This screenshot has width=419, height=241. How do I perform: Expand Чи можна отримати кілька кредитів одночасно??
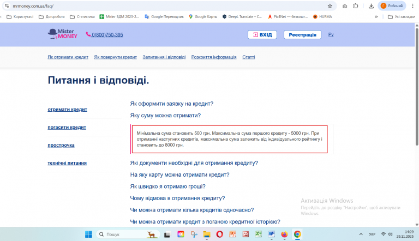(x=192, y=210)
